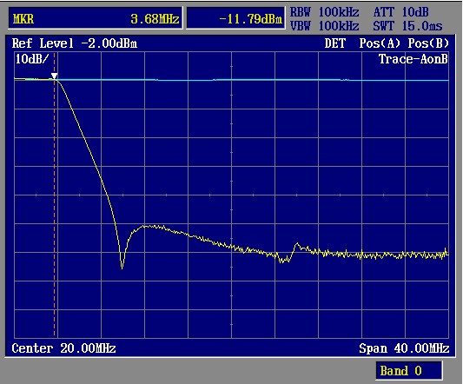Click the MKR 3.68MHz marker frequency readout
Viewport: 463px width, 384px height.
96,18
